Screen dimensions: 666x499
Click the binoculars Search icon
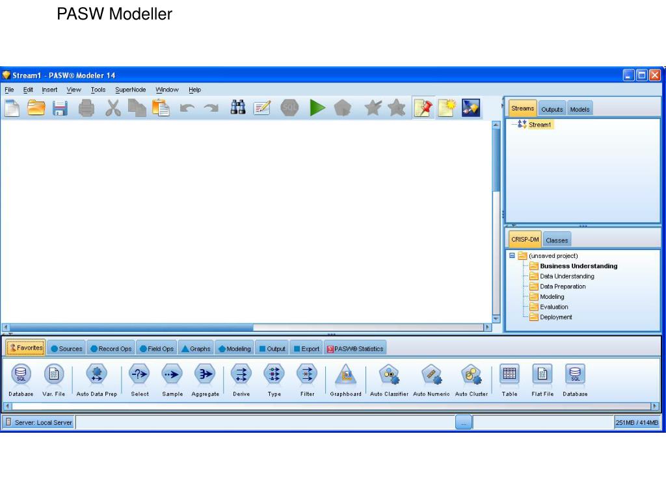pos(238,107)
